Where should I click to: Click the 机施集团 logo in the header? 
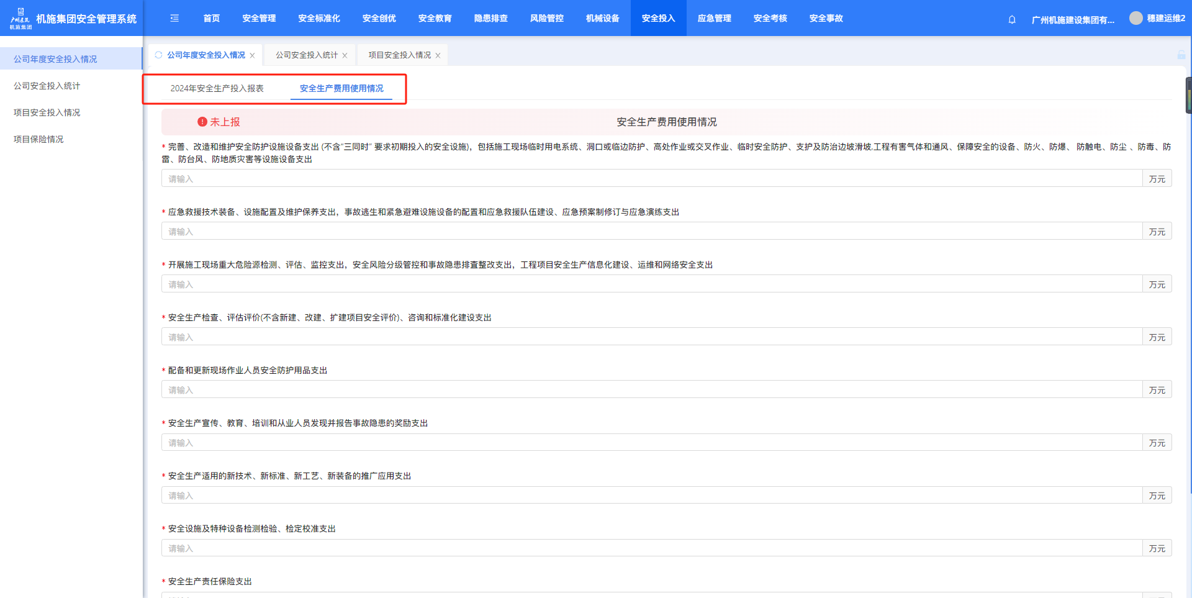coord(20,19)
